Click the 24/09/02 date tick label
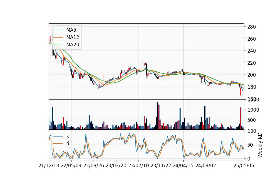The height and width of the screenshot is (195, 271). coord(206,166)
